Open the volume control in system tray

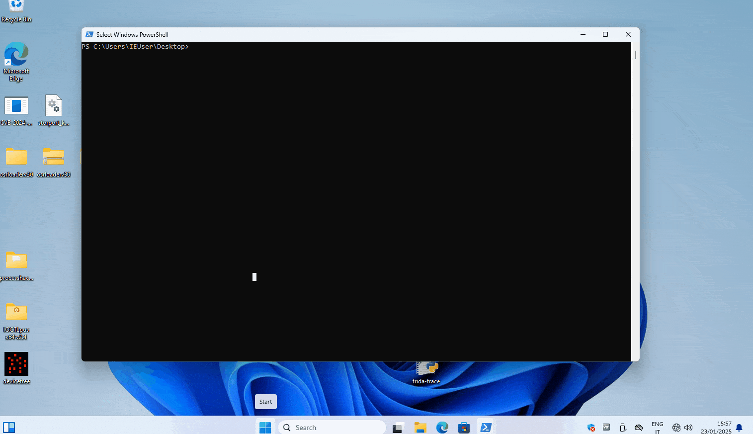688,428
